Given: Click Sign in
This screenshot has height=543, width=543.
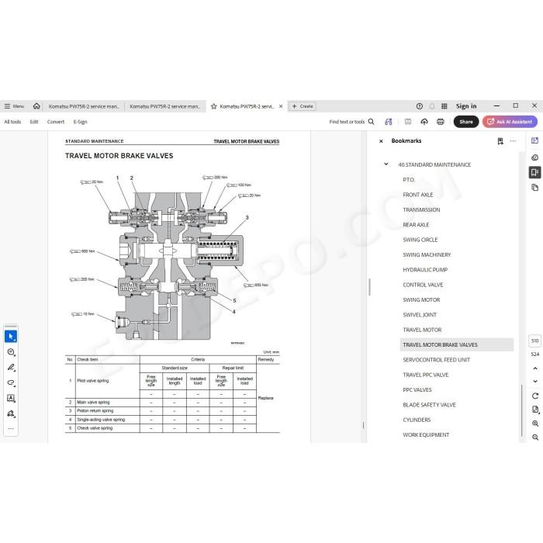Looking at the screenshot, I should point(466,106).
